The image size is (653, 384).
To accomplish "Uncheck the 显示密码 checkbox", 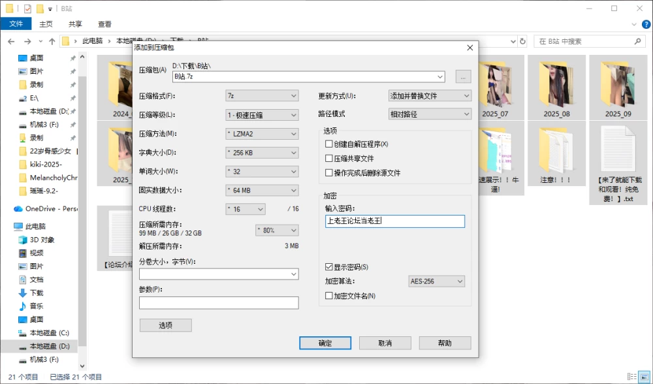I will coord(328,267).
